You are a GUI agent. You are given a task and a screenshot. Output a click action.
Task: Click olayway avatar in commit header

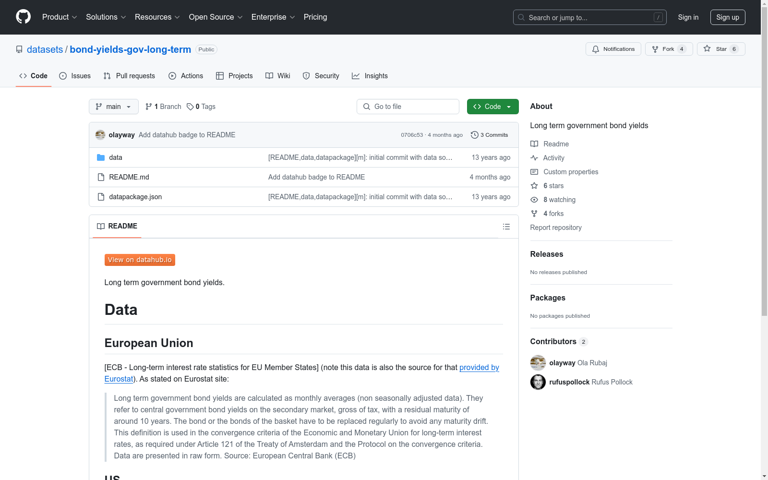click(x=100, y=135)
